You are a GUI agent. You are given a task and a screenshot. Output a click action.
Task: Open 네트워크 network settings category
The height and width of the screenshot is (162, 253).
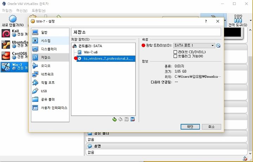point(50,74)
